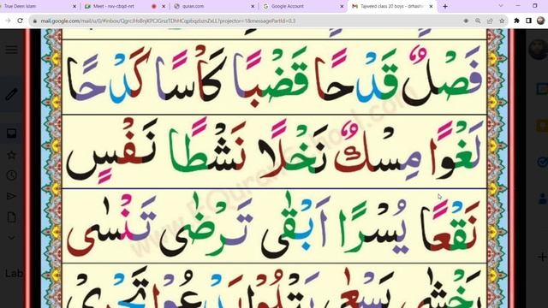548x308 pixels.
Task: Toggle the browser side panel
Action: [528, 21]
